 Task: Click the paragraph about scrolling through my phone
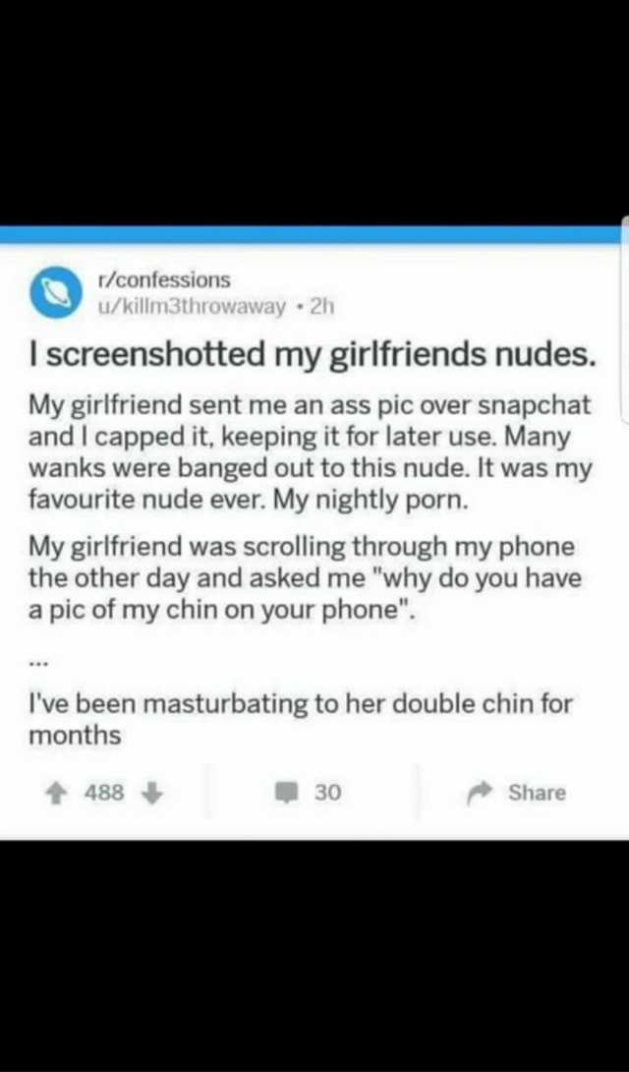[x=306, y=577]
